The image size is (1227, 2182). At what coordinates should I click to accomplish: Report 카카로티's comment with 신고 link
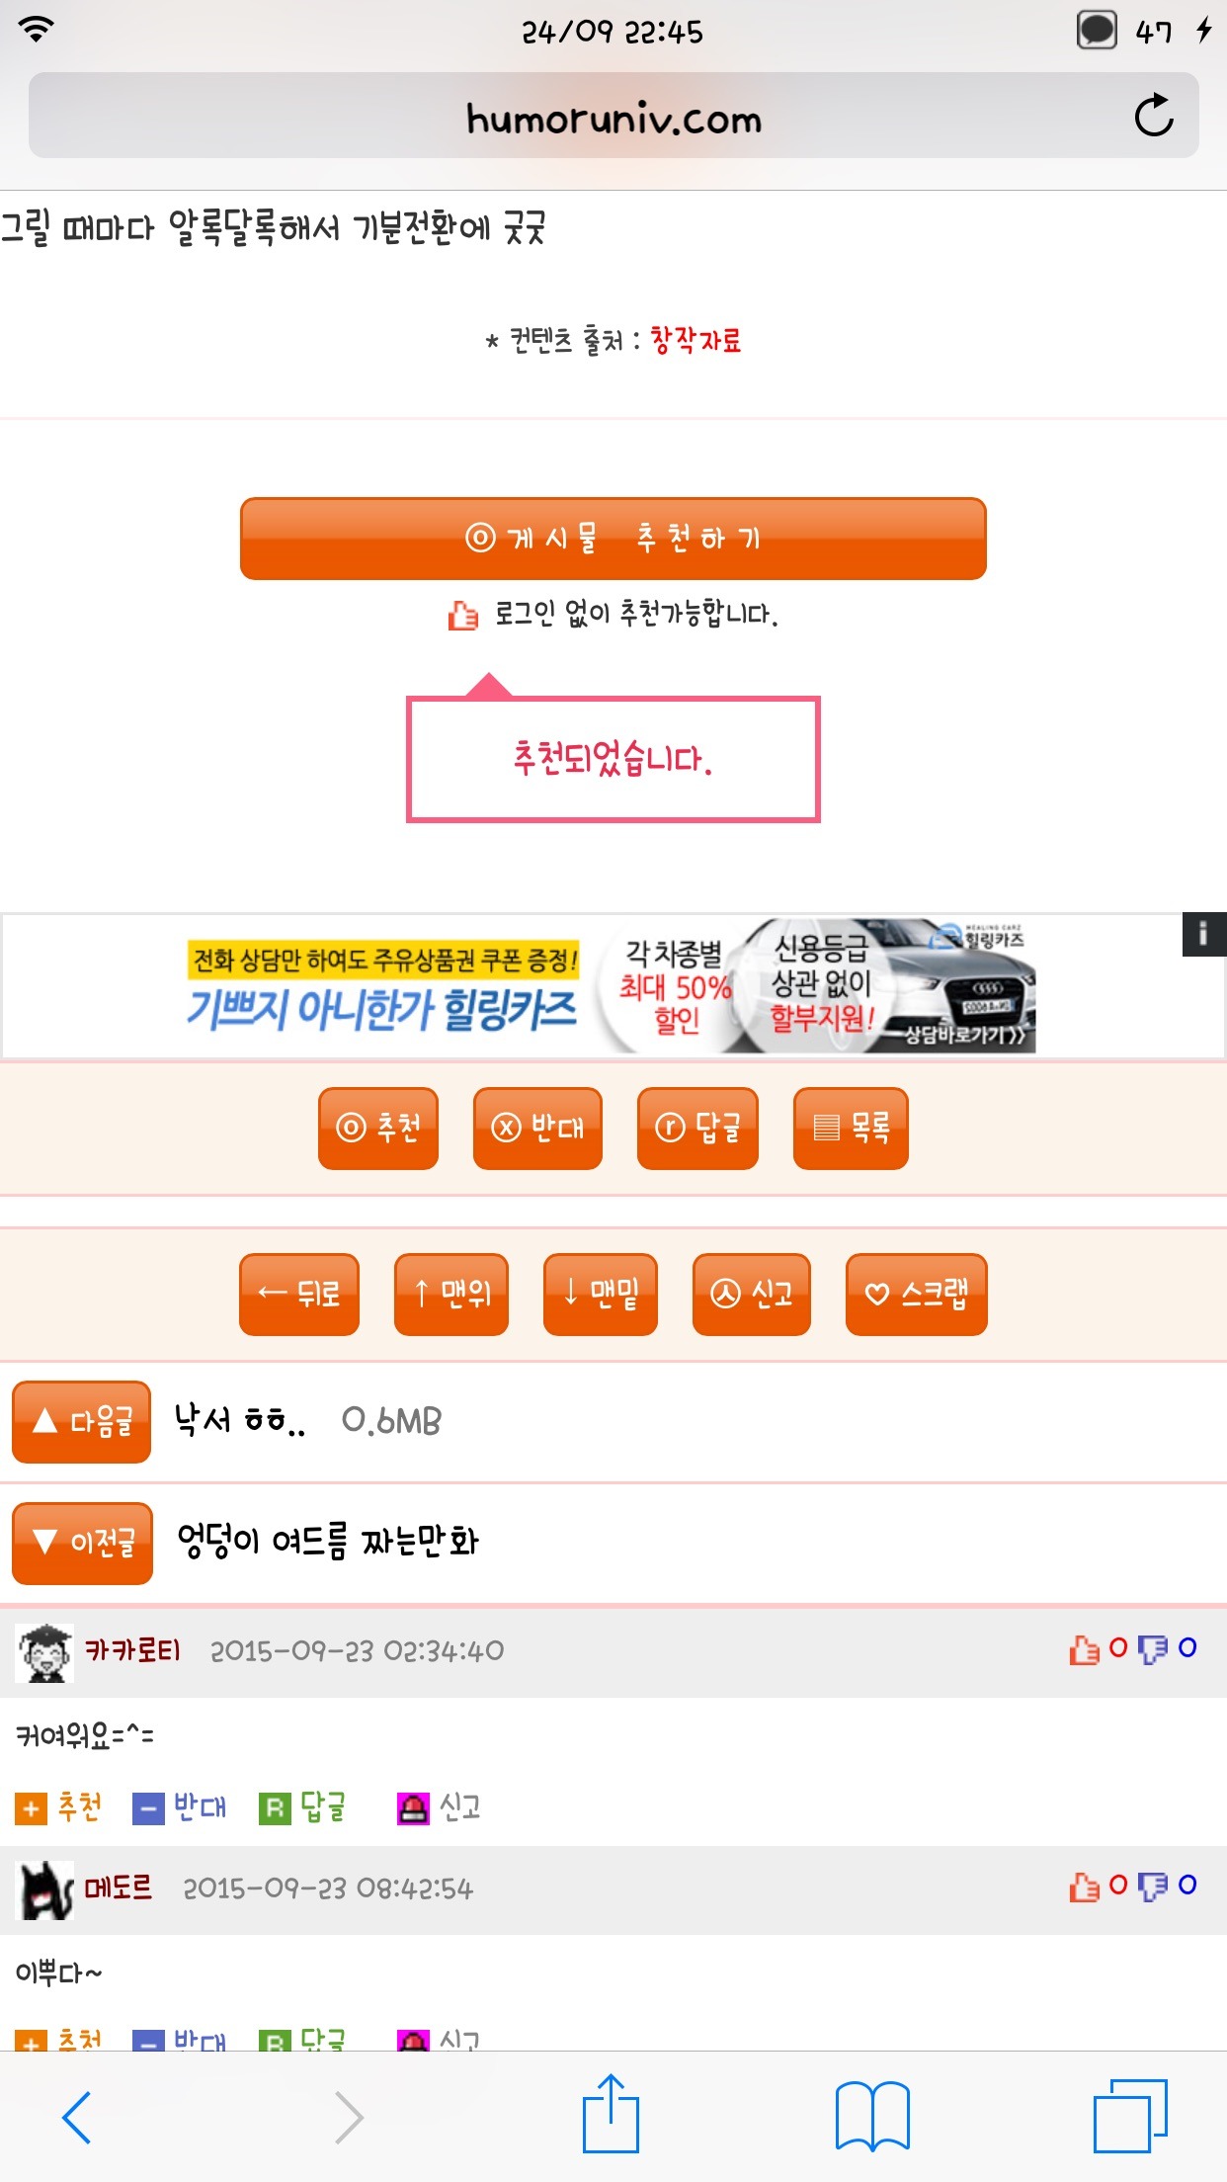[440, 1807]
